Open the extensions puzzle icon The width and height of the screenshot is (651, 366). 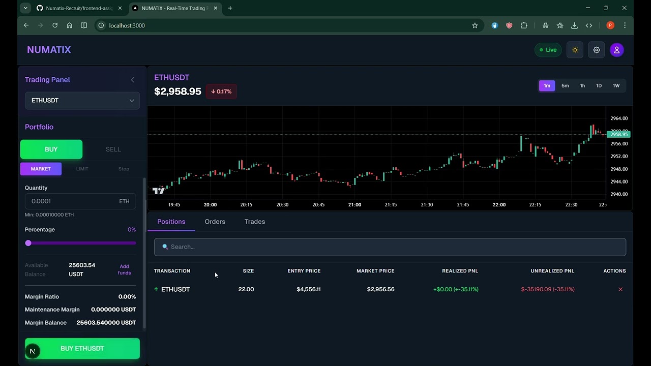[x=524, y=25]
